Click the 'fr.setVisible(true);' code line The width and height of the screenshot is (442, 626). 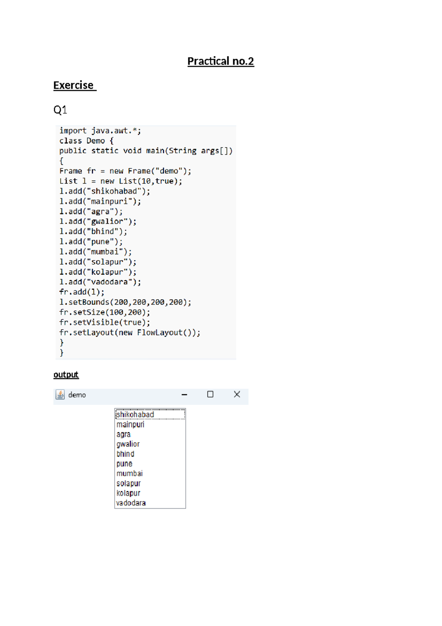[105, 322]
